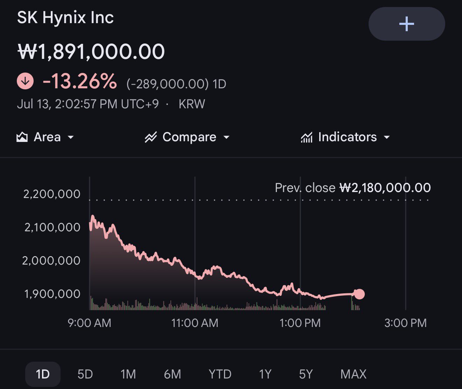Click the Jul 13, 2:02:57 PM timestamp

point(88,104)
